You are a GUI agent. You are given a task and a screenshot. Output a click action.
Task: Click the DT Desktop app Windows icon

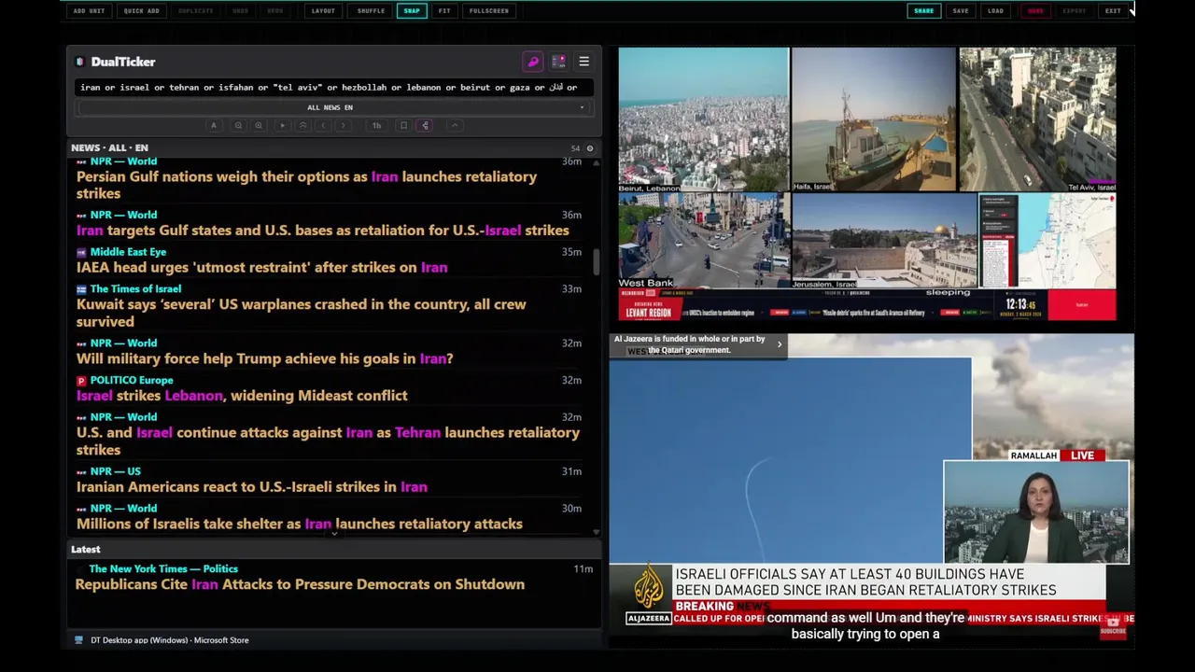78,640
